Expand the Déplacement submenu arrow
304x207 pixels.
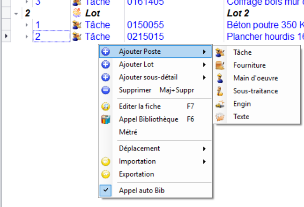[204, 149]
